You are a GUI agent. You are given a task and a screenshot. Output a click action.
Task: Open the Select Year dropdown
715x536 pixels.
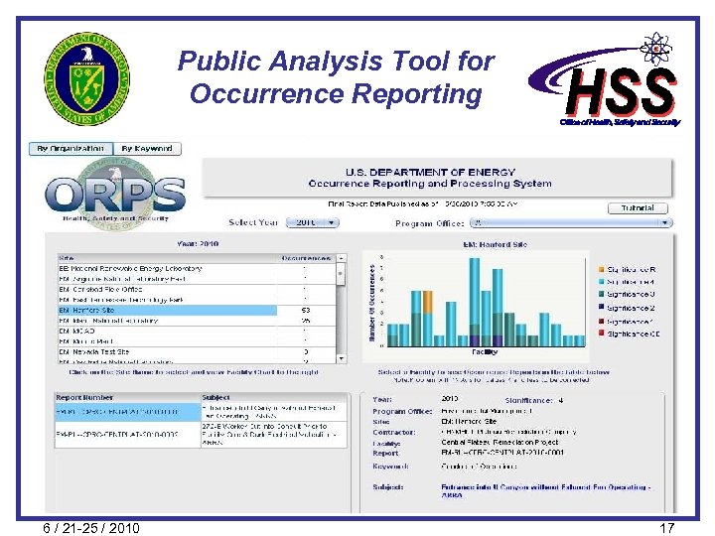313,222
